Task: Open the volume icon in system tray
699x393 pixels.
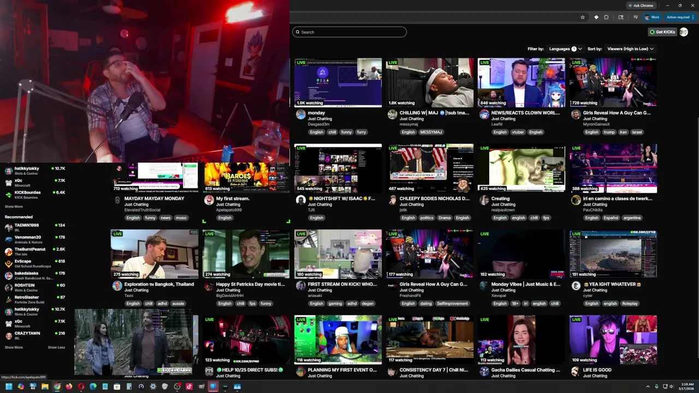Action: pyautogui.click(x=672, y=386)
